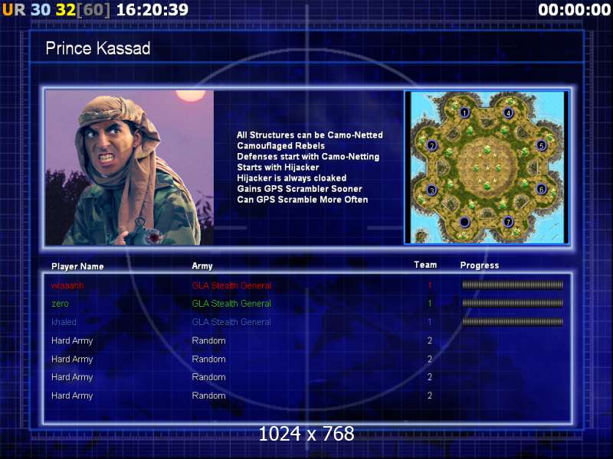613x459 pixels.
Task: Click the "UR" label in the overlay
Action: [x=14, y=10]
